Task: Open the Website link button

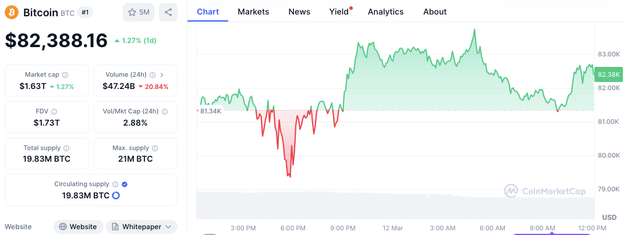Action: point(79,227)
